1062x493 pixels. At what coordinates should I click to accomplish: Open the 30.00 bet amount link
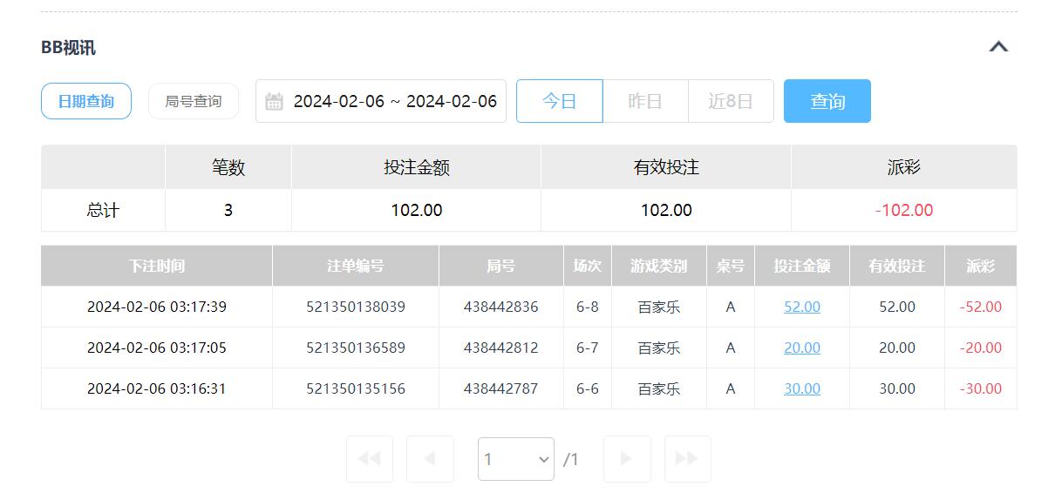(x=801, y=389)
